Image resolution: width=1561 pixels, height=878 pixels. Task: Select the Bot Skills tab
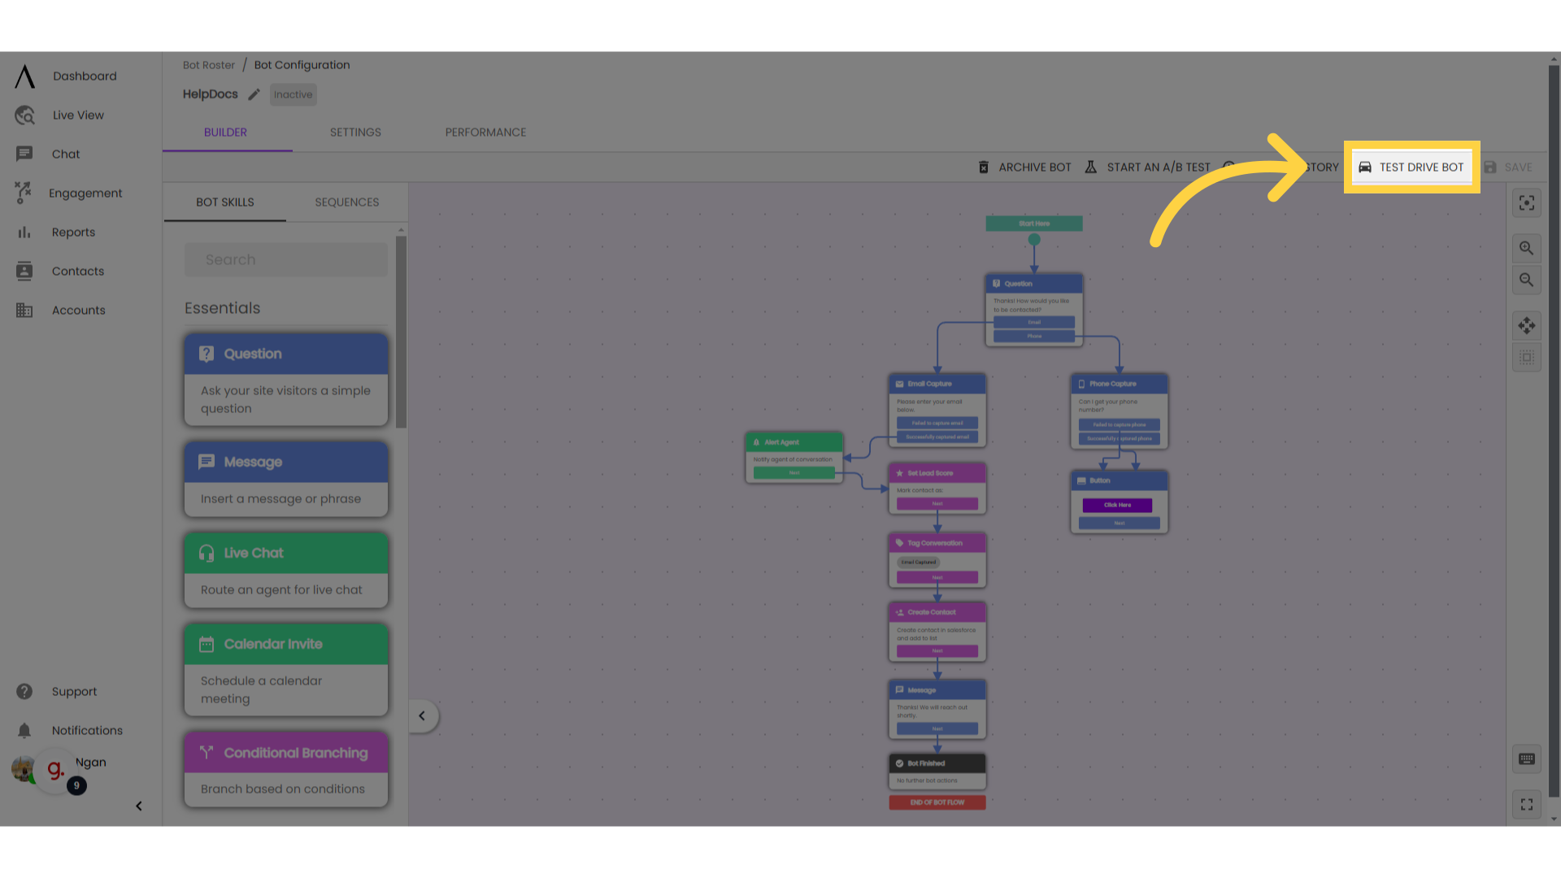pos(225,202)
